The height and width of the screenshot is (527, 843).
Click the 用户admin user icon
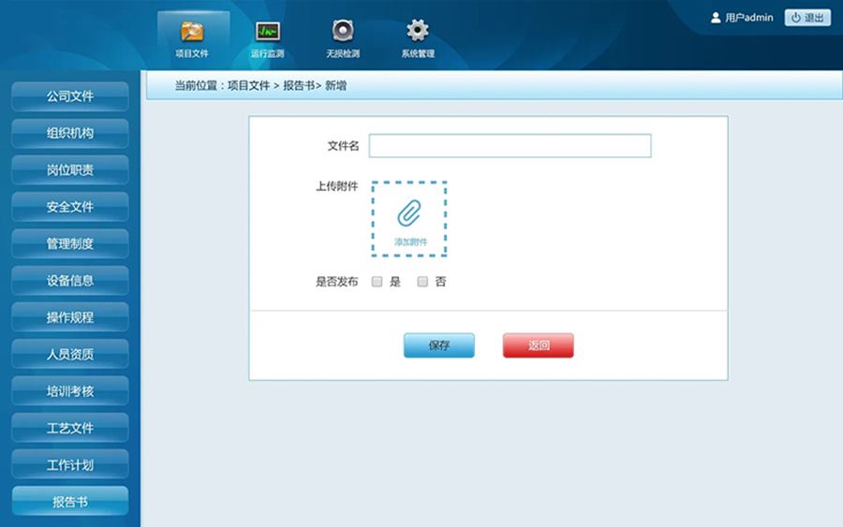pyautogui.click(x=716, y=18)
